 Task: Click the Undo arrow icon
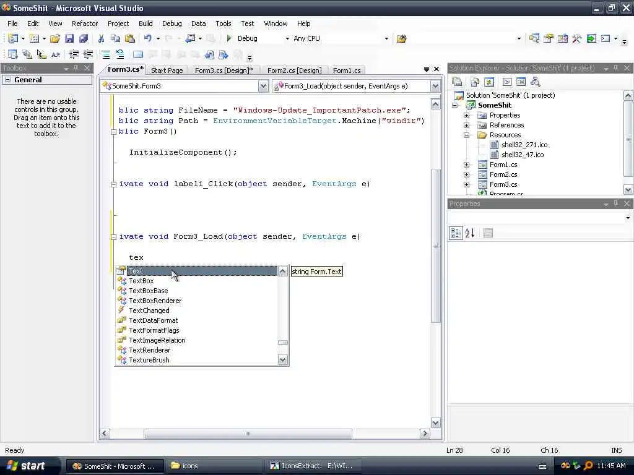(147, 38)
